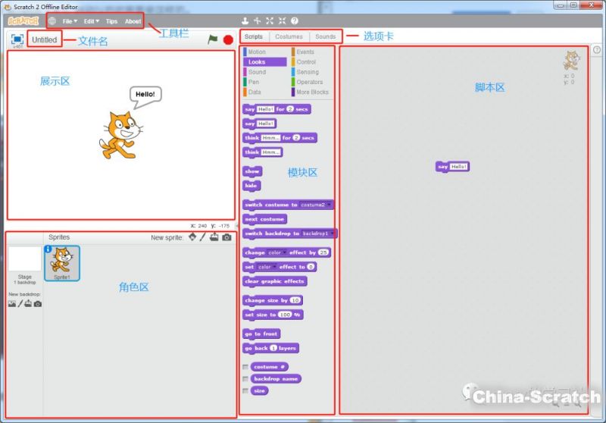
Task: Choose new sprite from library icon
Action: [x=192, y=237]
